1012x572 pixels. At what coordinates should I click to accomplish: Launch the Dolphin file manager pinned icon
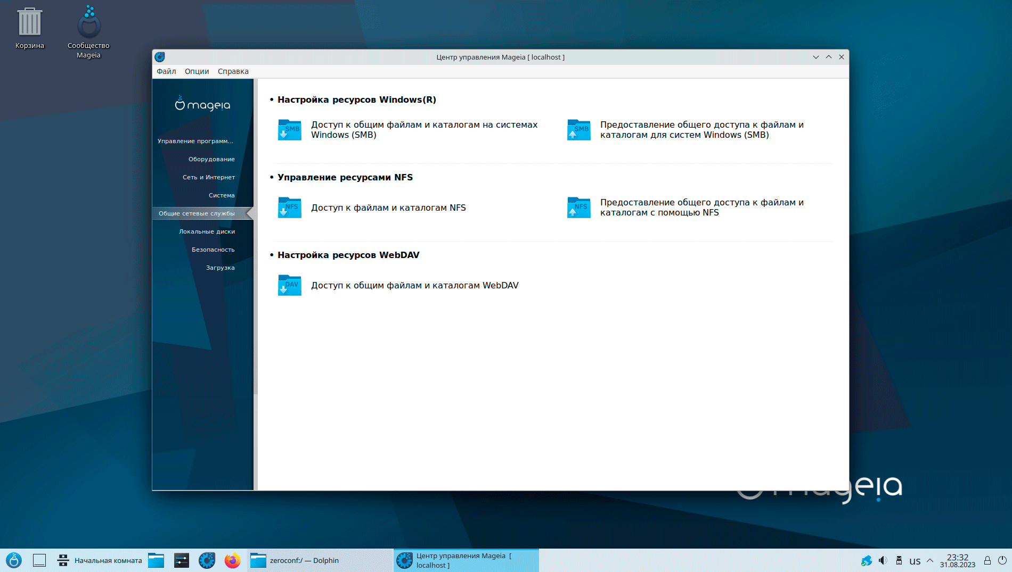(156, 560)
